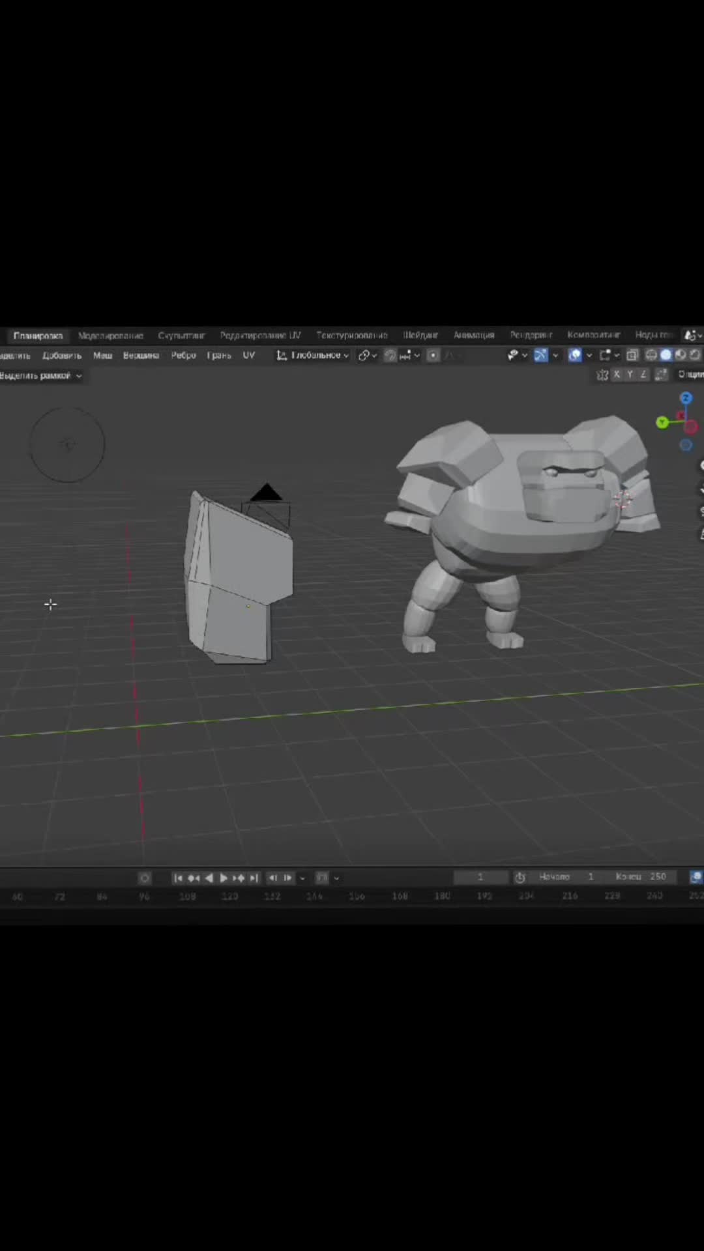Toggle X-ray view icon
Viewport: 704px width, 1251px height.
pyautogui.click(x=632, y=355)
